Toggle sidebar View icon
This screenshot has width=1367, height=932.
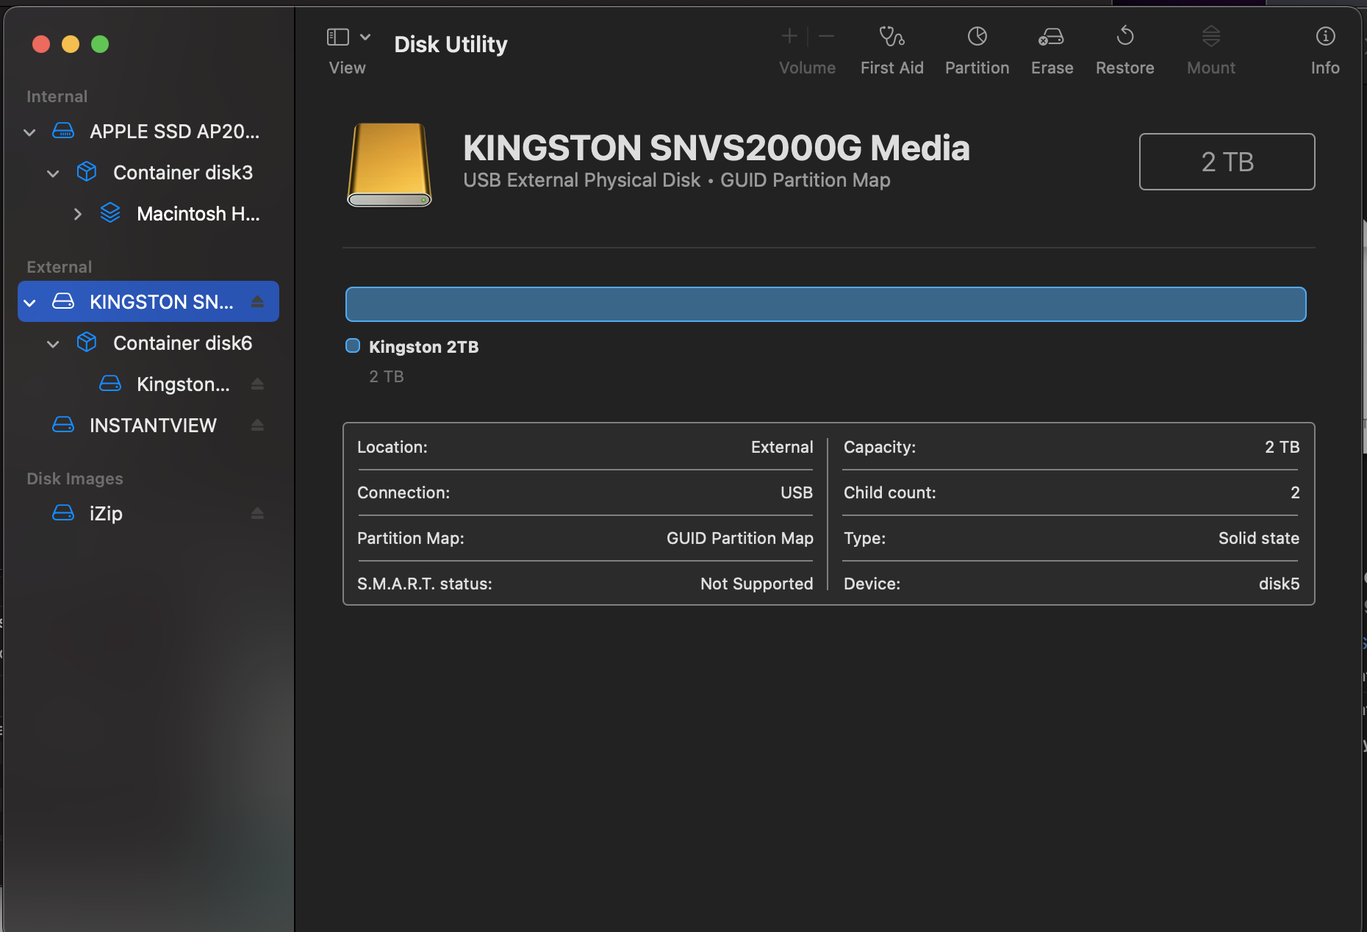337,37
